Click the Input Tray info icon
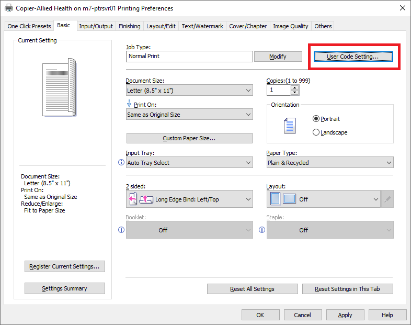This screenshot has width=411, height=325. (x=121, y=163)
